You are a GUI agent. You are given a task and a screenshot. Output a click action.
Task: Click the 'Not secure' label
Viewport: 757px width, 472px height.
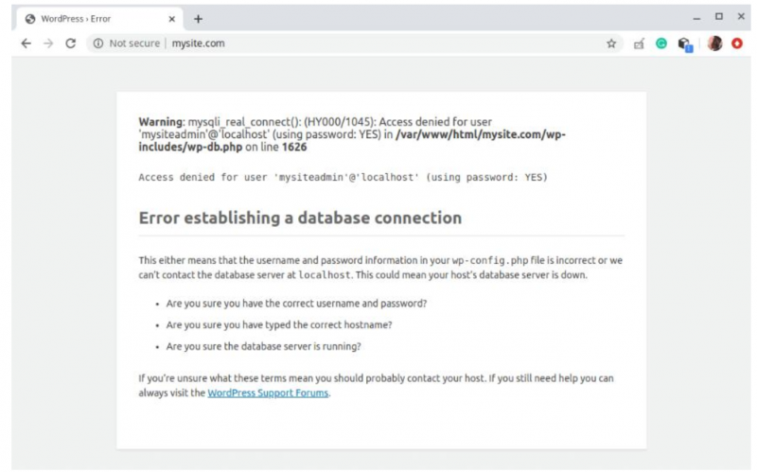134,44
